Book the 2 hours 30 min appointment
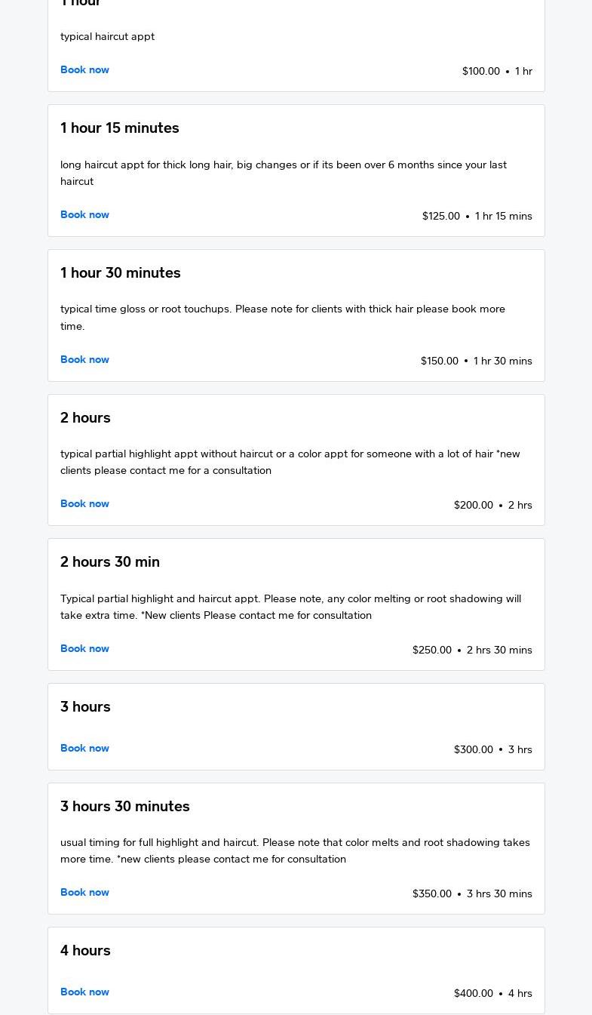The width and height of the screenshot is (592, 1015). coord(84,649)
